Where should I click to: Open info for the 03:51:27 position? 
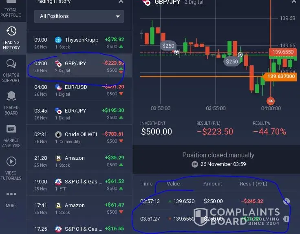(x=287, y=219)
